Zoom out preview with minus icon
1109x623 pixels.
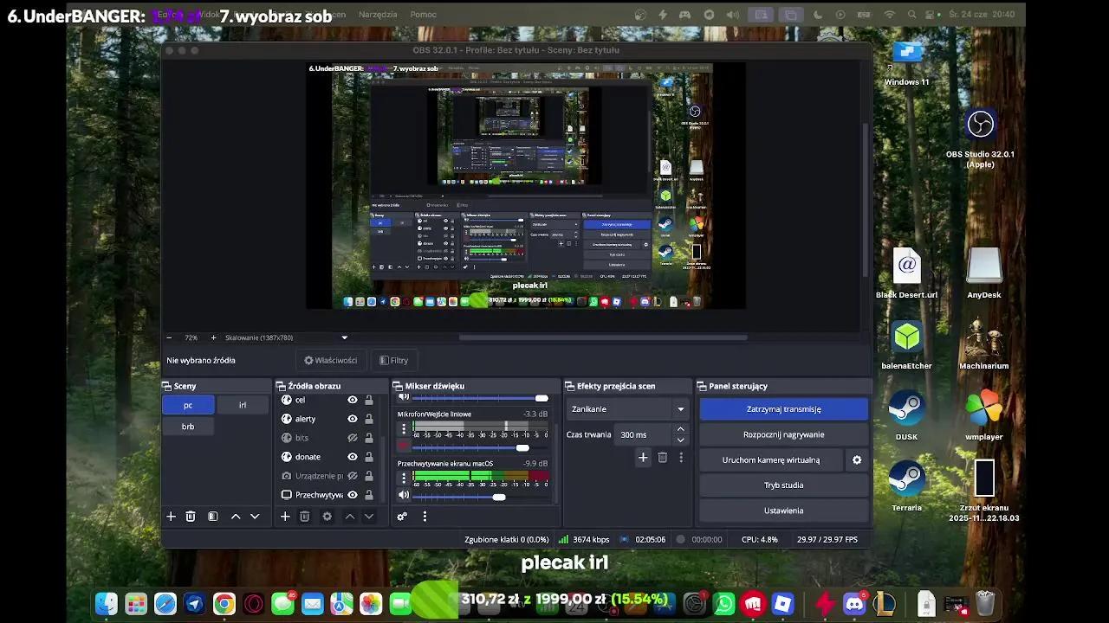point(169,337)
